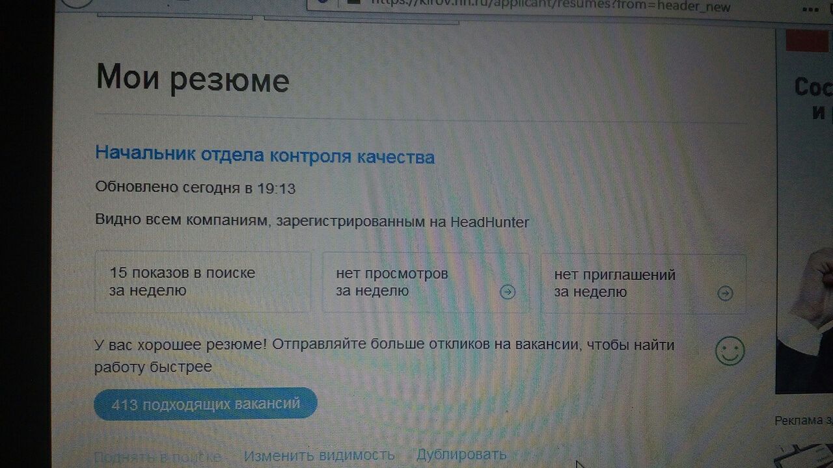Click the green smiley face icon
Viewport: 833px width, 468px height.
pos(730,352)
